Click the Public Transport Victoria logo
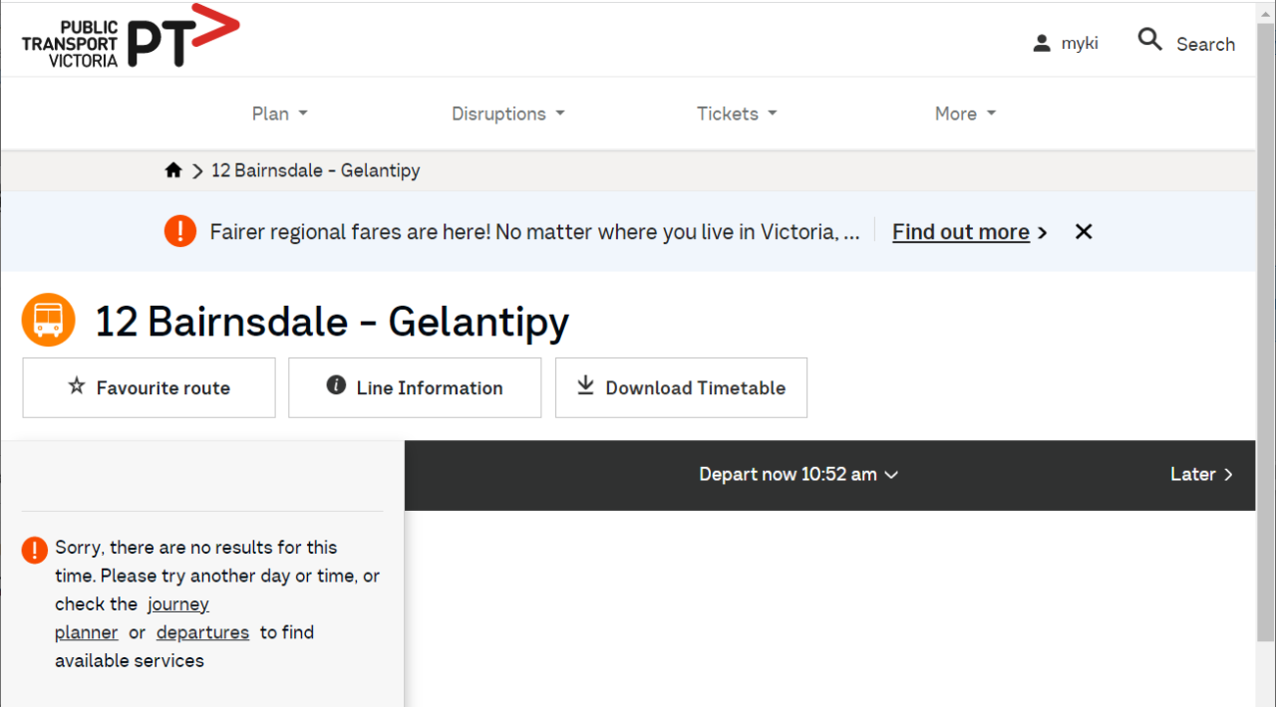The image size is (1276, 707). pos(131,38)
